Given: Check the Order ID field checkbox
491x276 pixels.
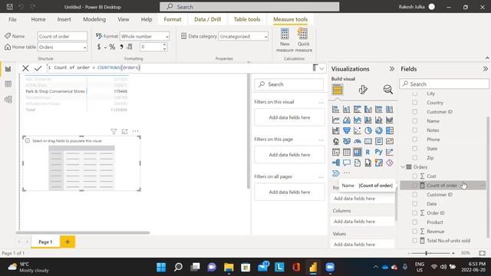Looking at the screenshot, I should [414, 213].
